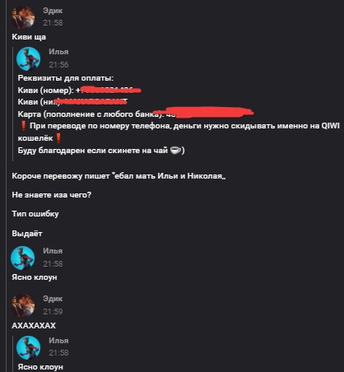Select the 'Киви ща' message
This screenshot has width=344, height=372.
point(29,37)
